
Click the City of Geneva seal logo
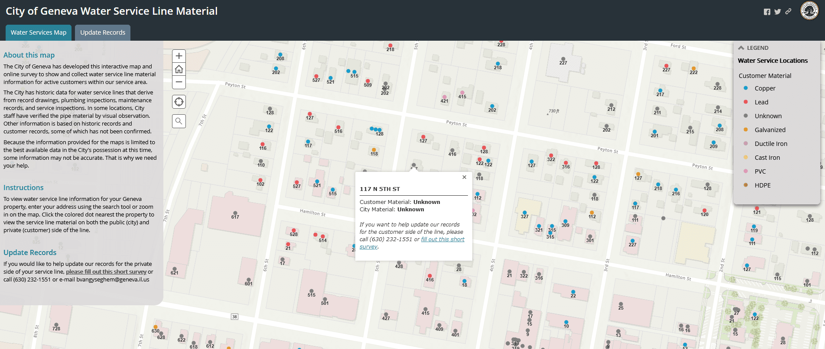click(x=809, y=10)
